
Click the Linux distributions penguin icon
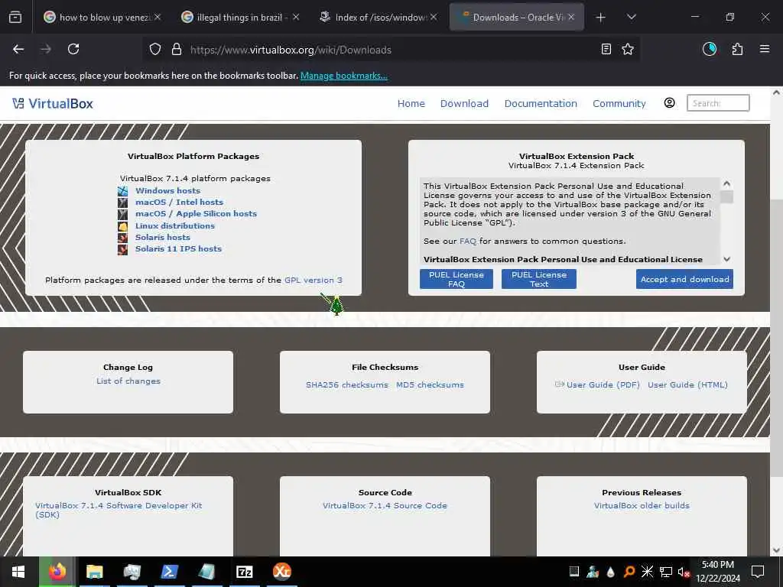[123, 226]
